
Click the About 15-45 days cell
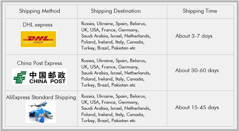[x=197, y=107]
